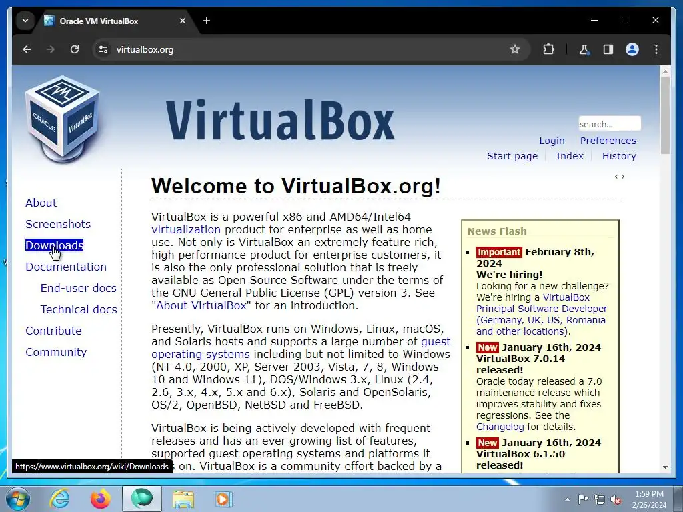683x512 pixels.
Task: Open Windows Start button
Action: (17, 499)
